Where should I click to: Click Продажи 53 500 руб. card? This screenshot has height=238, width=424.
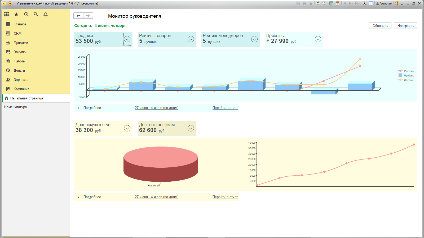coord(103,39)
